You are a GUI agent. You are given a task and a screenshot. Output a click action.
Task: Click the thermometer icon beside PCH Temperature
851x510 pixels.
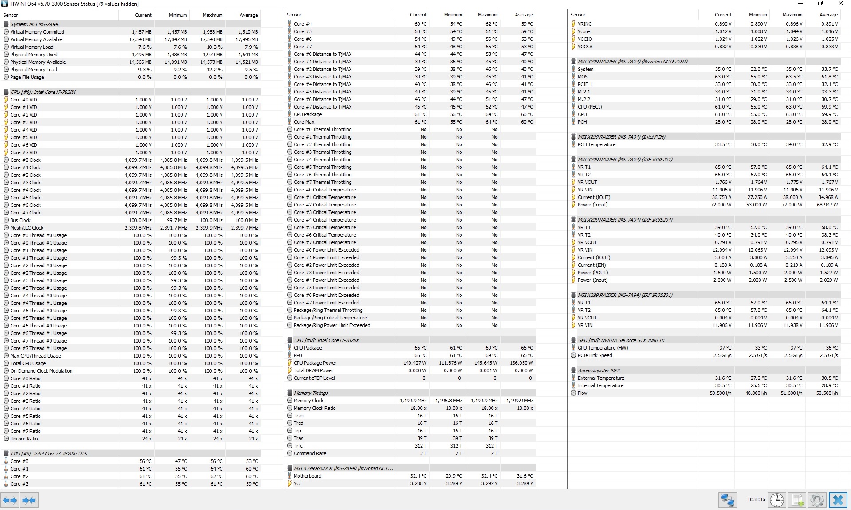click(x=574, y=144)
